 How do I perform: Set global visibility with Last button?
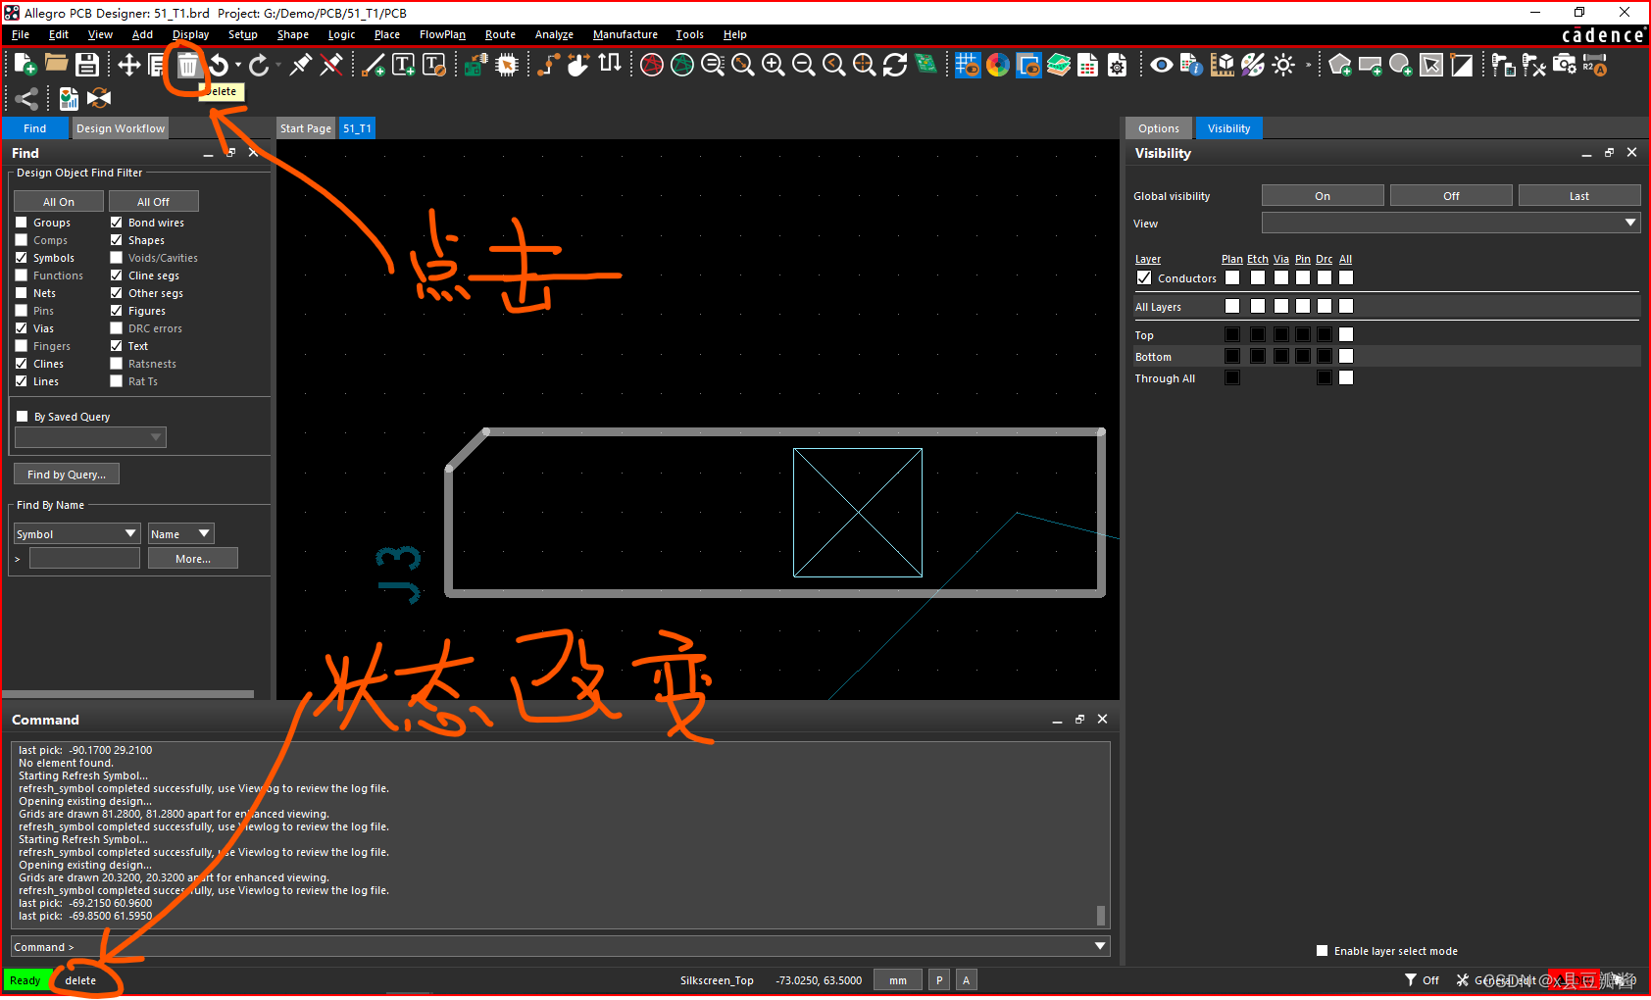pyautogui.click(x=1579, y=196)
